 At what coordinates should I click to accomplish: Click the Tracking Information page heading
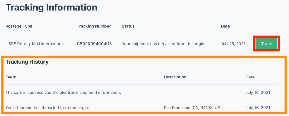click(x=51, y=8)
